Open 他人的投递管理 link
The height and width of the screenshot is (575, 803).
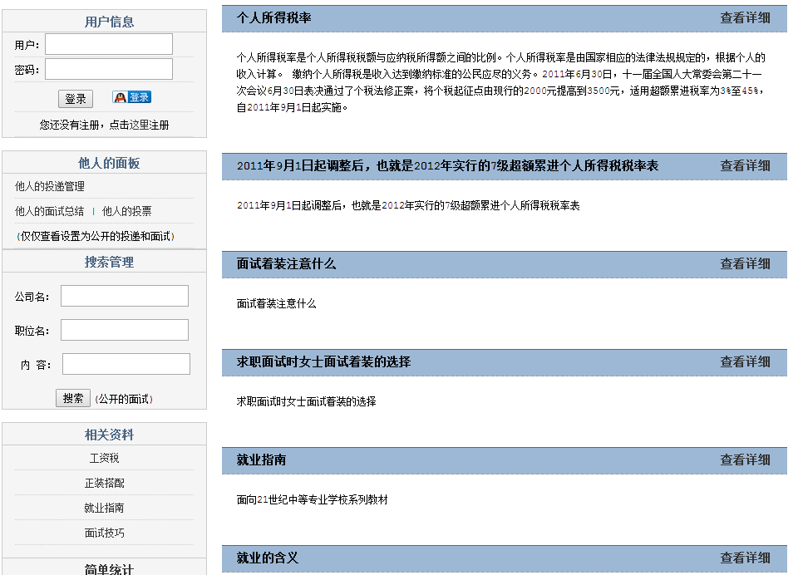point(50,187)
